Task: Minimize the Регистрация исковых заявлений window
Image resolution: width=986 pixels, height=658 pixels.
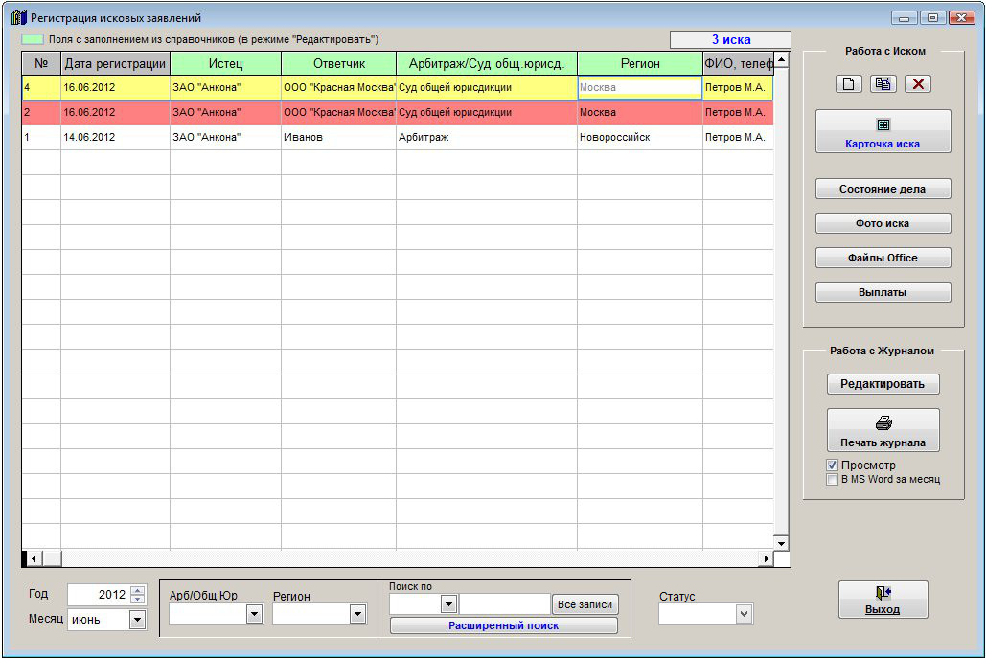Action: pyautogui.click(x=905, y=17)
